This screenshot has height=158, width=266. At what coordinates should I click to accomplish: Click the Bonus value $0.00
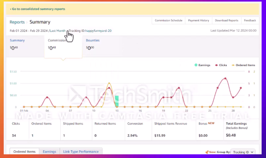click(203, 136)
